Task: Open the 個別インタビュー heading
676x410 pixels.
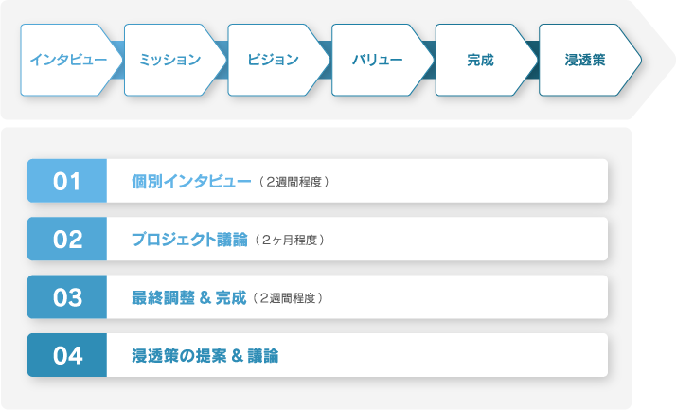Action: point(191,181)
